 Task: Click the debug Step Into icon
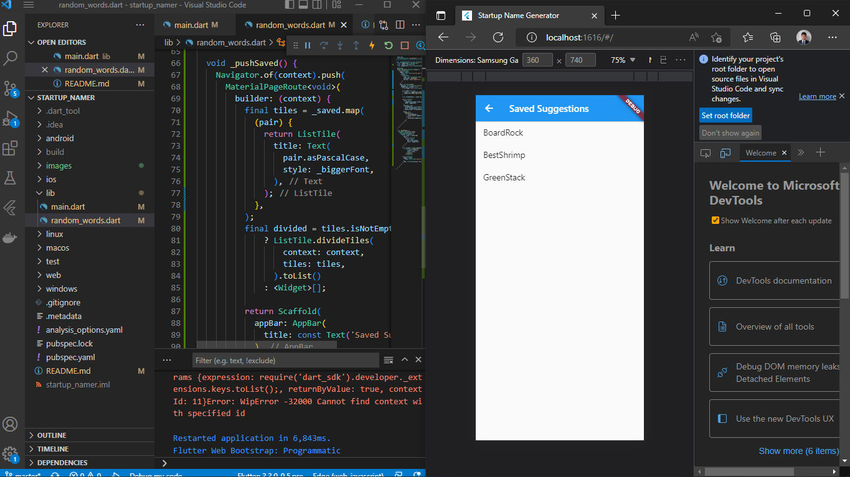[x=340, y=45]
